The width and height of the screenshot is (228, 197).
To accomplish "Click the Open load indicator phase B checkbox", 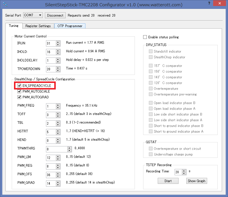I will (x=151, y=103).
